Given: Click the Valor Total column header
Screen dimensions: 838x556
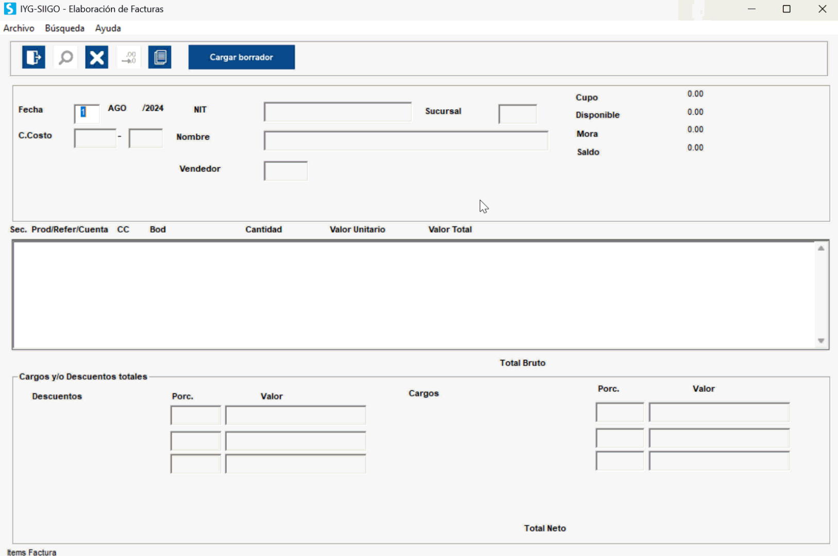Looking at the screenshot, I should point(450,230).
